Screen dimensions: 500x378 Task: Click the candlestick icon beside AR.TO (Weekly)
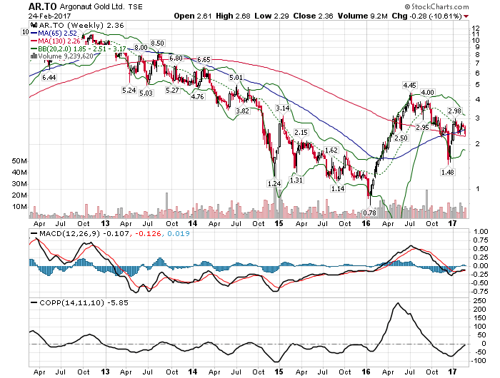coord(34,26)
